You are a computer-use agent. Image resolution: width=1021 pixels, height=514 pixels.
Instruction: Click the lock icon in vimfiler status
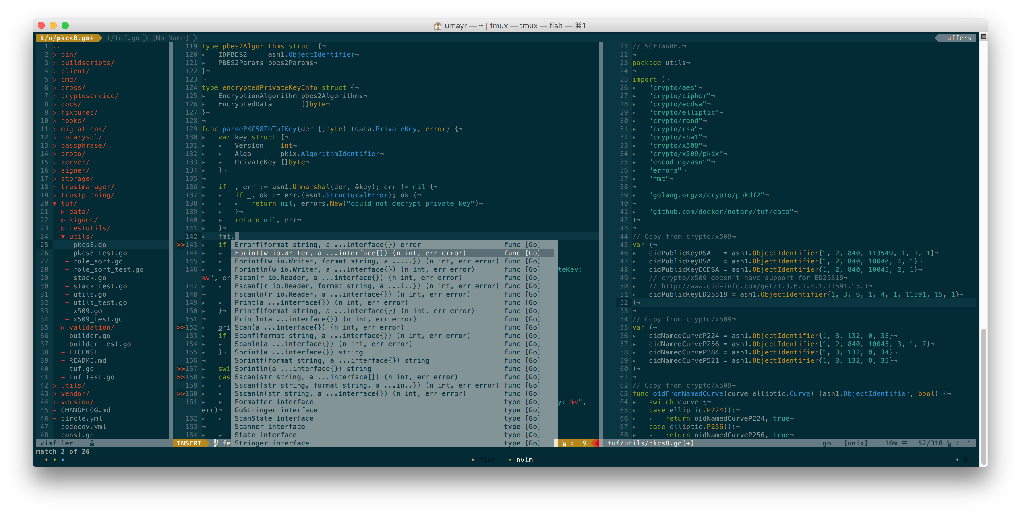point(92,443)
